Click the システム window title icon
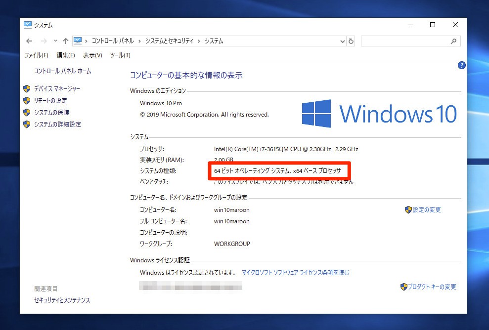The height and width of the screenshot is (330, 489). (28, 25)
